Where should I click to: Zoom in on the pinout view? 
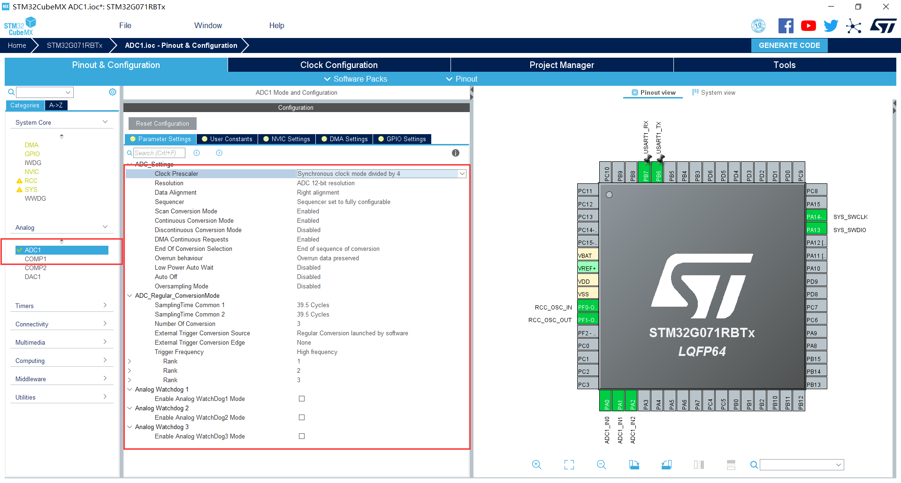click(x=536, y=465)
